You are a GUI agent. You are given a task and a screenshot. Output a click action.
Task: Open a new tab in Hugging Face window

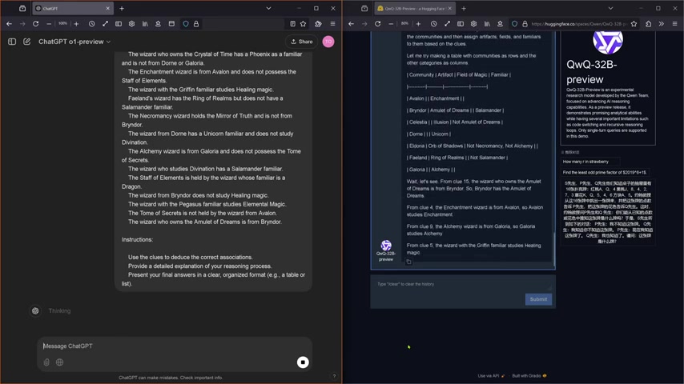464,8
